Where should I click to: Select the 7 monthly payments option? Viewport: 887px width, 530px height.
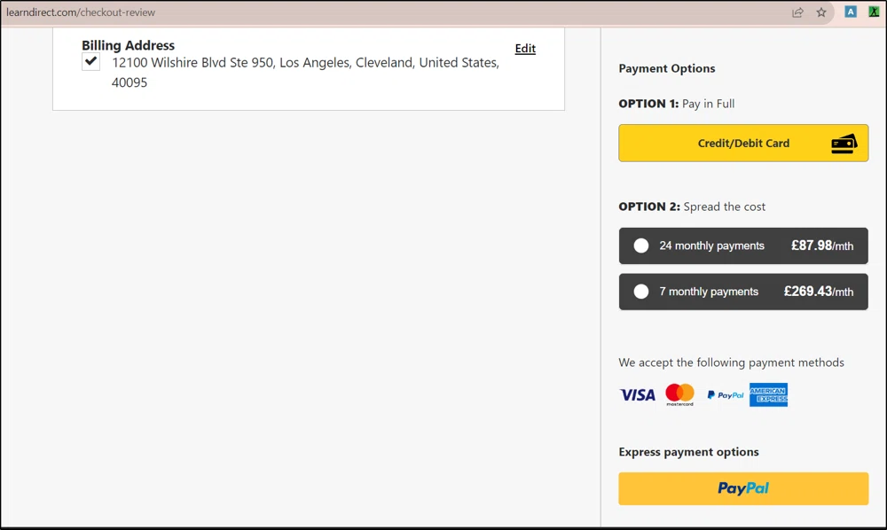[640, 291]
